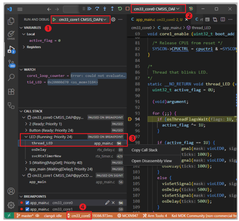
Task: Open the Search view in activity bar
Action: tap(11, 77)
